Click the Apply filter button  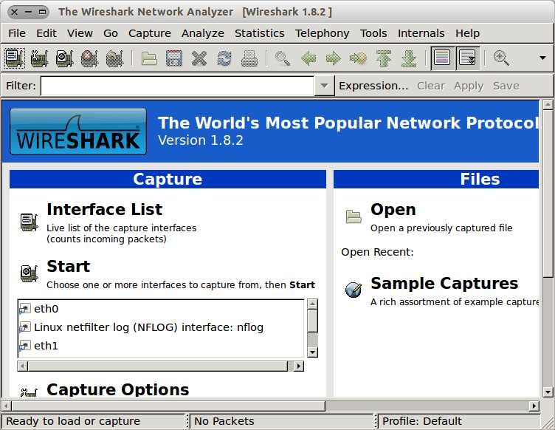(469, 86)
